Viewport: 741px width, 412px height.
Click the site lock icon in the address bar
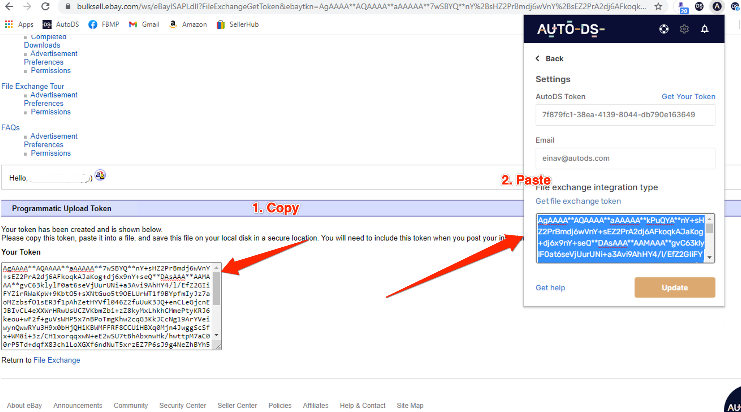[x=68, y=6]
